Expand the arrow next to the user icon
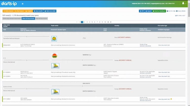 pyautogui.click(x=186, y=4)
